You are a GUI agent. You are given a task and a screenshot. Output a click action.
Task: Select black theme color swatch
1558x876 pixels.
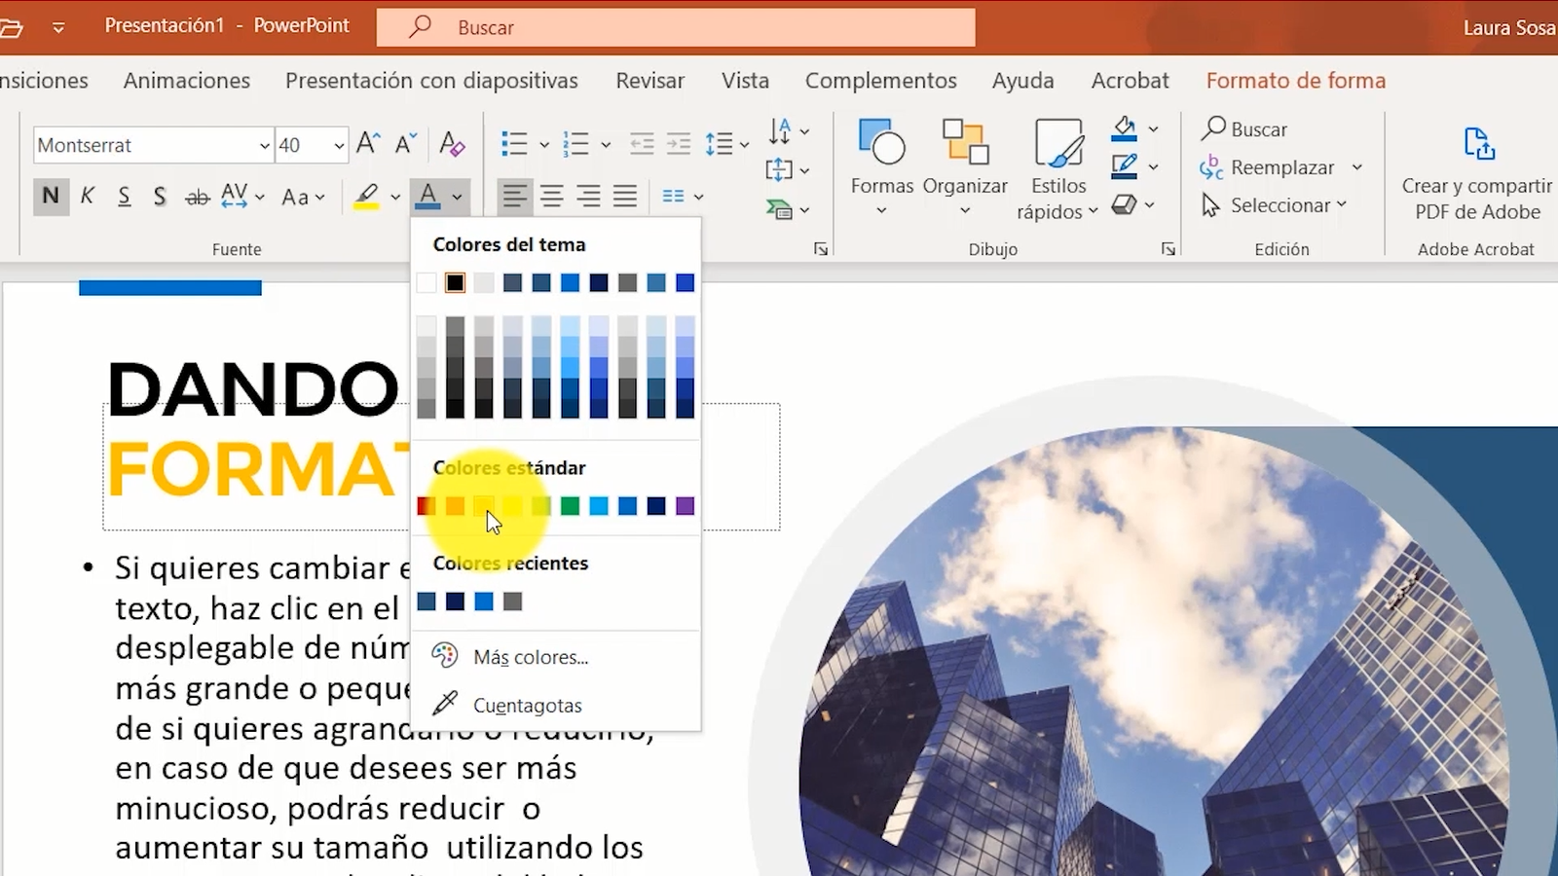(x=455, y=283)
